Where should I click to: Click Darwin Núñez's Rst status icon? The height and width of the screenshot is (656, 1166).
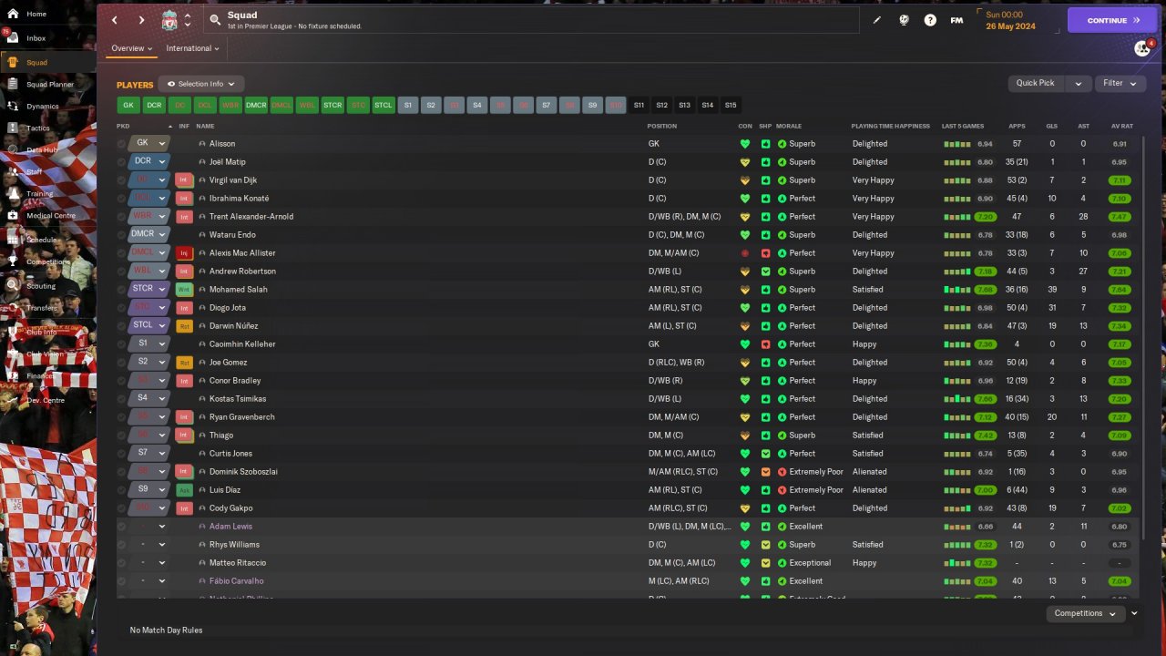[x=185, y=326]
